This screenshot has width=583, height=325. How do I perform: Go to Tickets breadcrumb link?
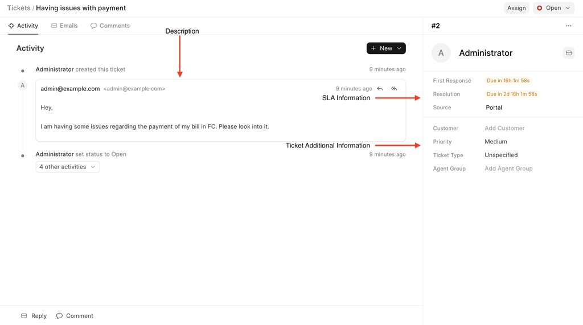point(18,8)
